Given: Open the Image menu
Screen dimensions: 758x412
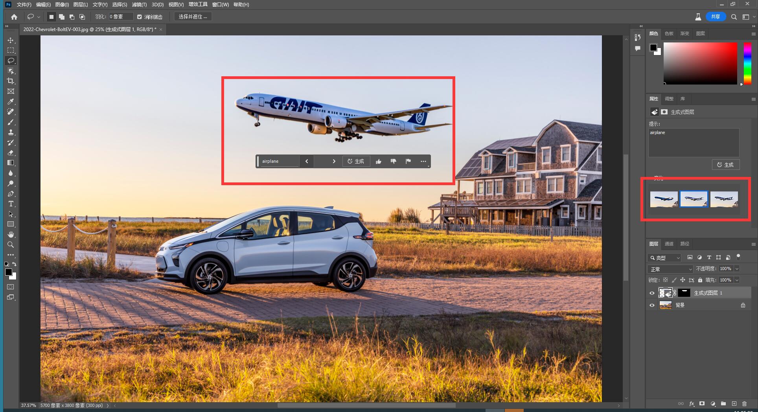Looking at the screenshot, I should point(62,4).
